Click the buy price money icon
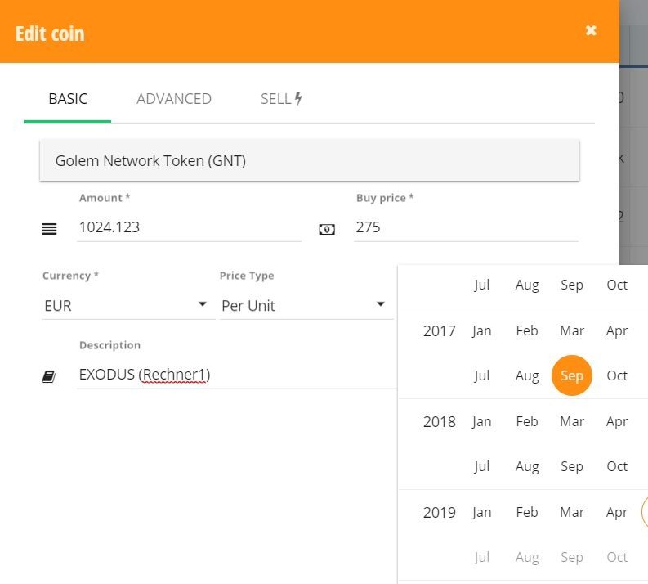 (x=327, y=229)
